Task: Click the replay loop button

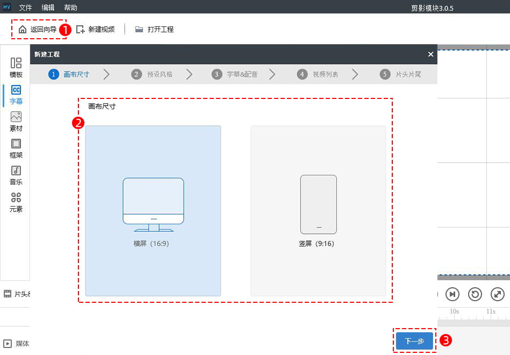Action: (475, 294)
